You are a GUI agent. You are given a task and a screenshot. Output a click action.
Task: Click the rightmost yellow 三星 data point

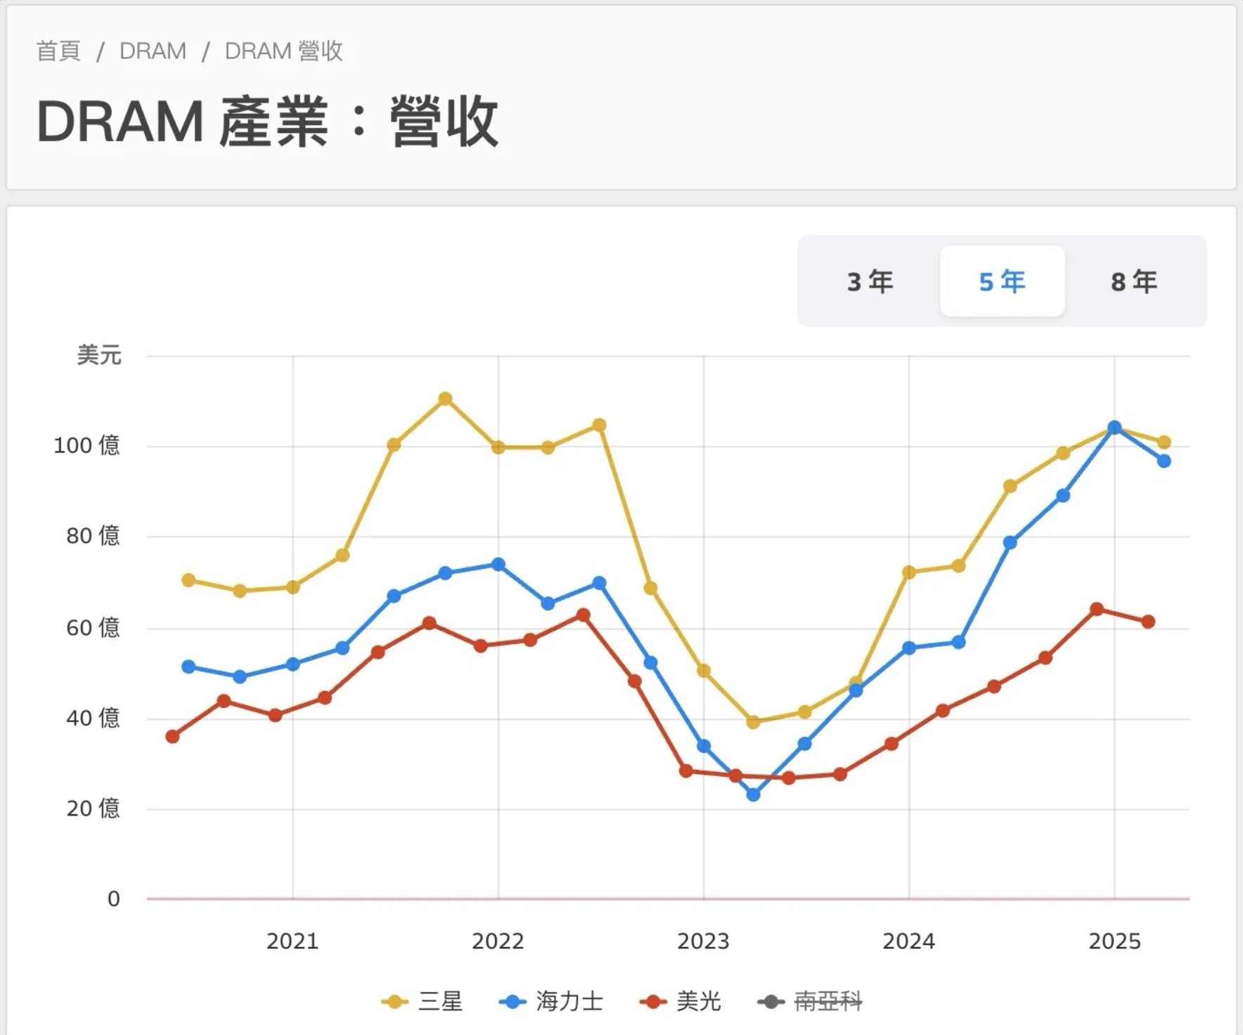[1164, 442]
